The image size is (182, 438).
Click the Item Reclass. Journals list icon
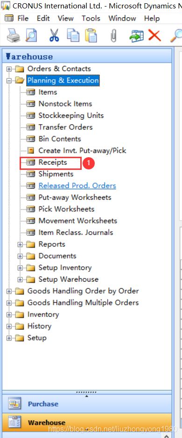coord(31,233)
